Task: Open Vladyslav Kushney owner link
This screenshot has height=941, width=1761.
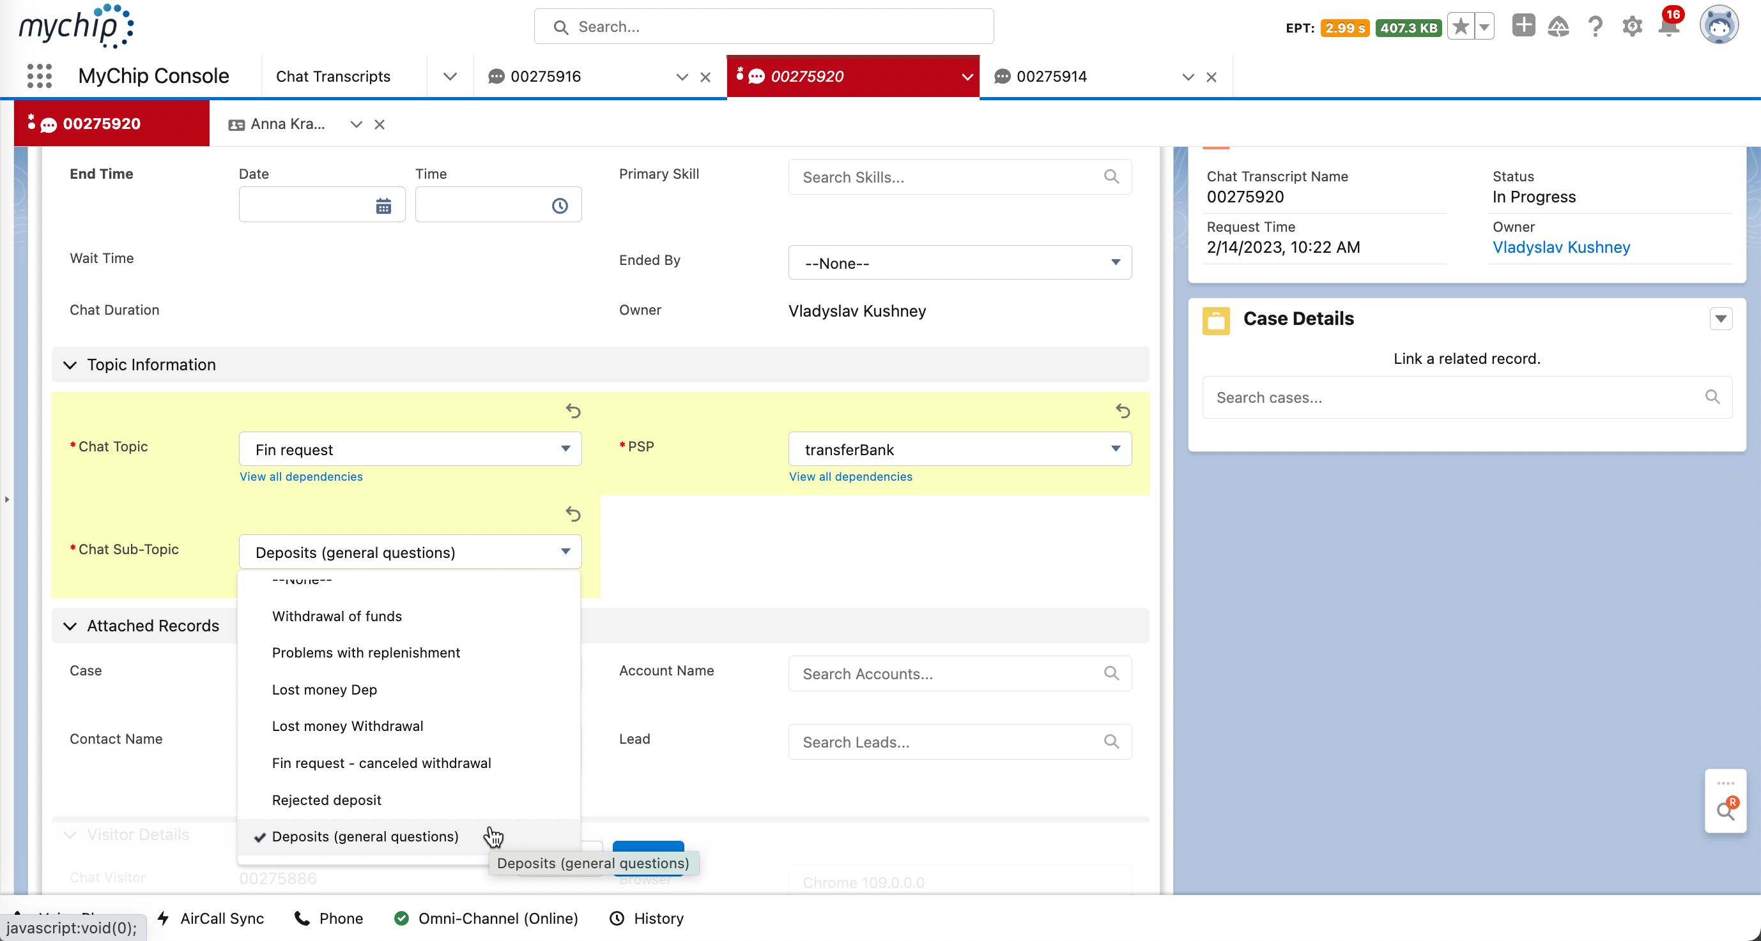Action: point(1561,247)
